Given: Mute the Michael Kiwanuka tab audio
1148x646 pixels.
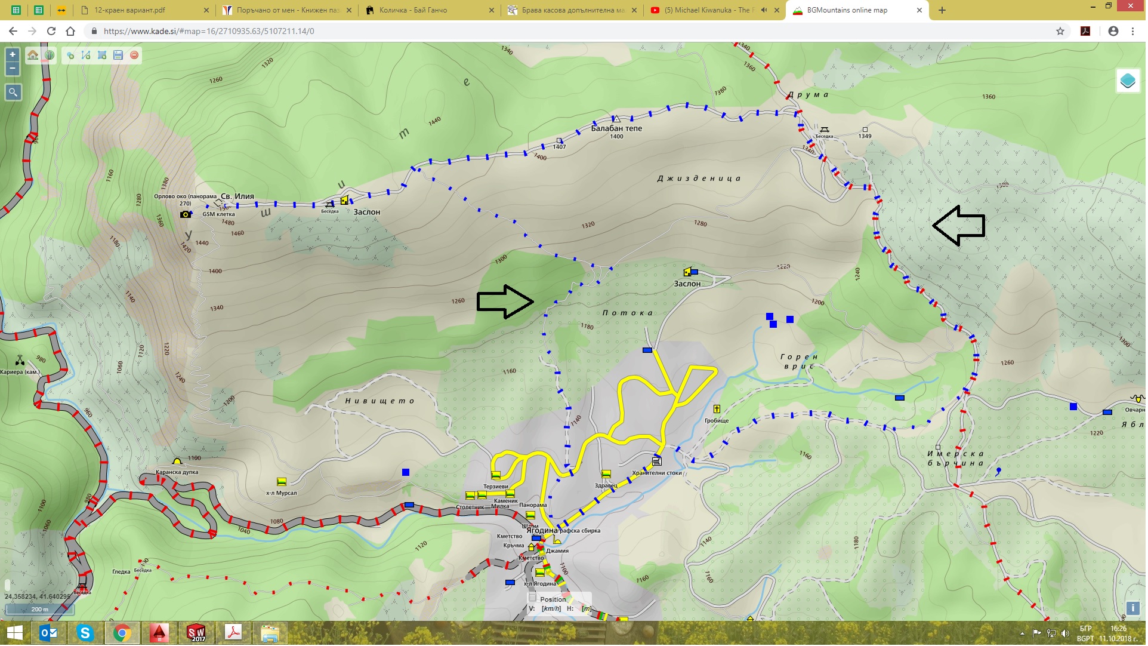Looking at the screenshot, I should tap(764, 10).
